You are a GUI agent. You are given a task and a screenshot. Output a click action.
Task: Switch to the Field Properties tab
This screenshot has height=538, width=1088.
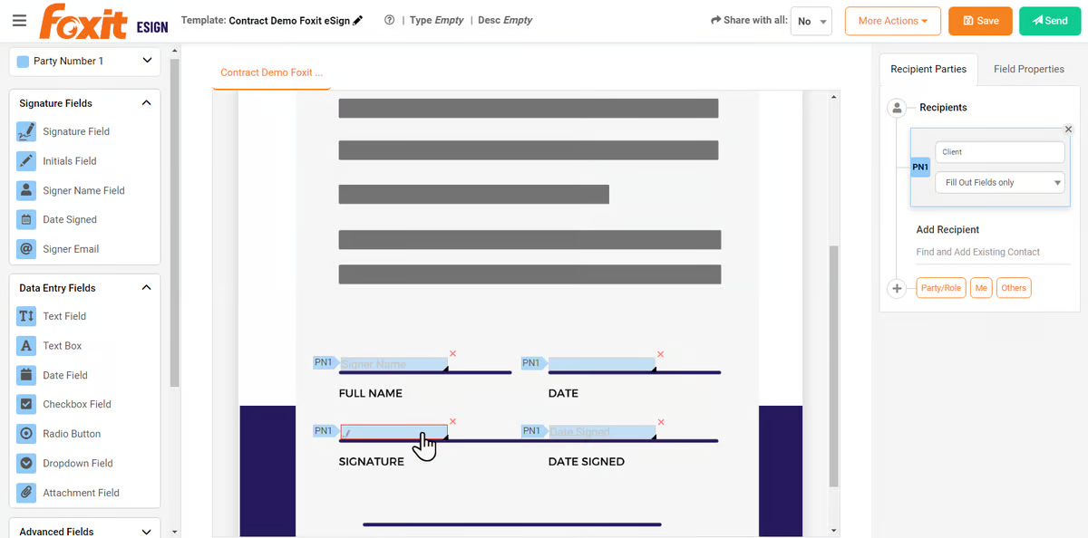point(1028,69)
